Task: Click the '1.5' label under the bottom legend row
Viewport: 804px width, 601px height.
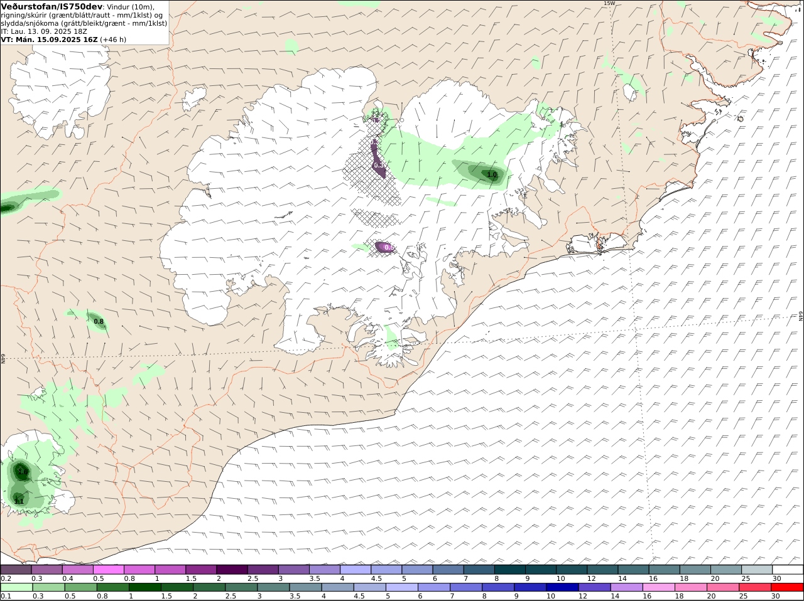Action: [x=166, y=596]
